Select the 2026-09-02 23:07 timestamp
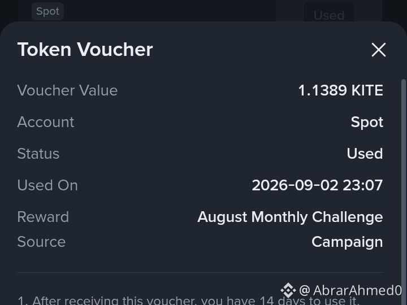 317,185
